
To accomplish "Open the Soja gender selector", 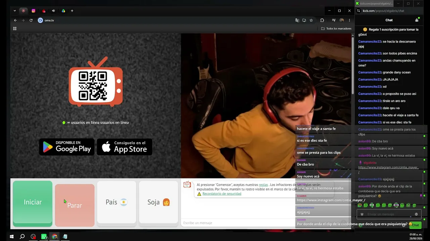I will click(159, 202).
